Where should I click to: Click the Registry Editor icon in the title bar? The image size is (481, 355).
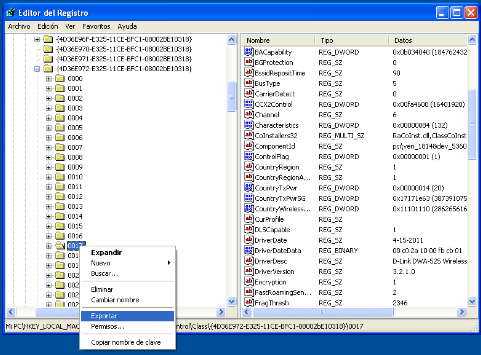click(10, 12)
